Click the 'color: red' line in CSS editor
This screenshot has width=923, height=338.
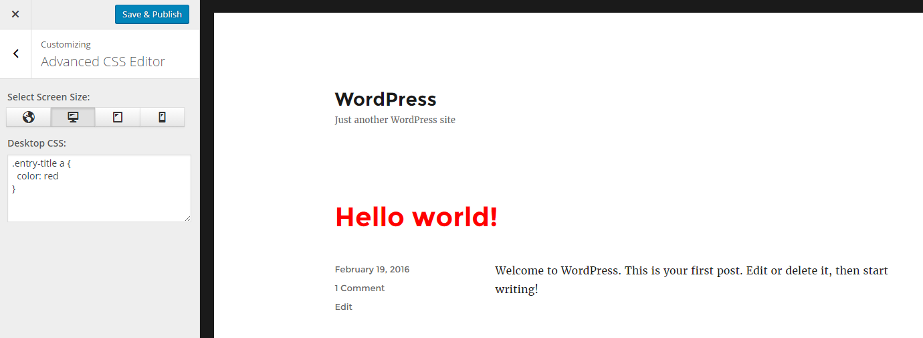[37, 176]
